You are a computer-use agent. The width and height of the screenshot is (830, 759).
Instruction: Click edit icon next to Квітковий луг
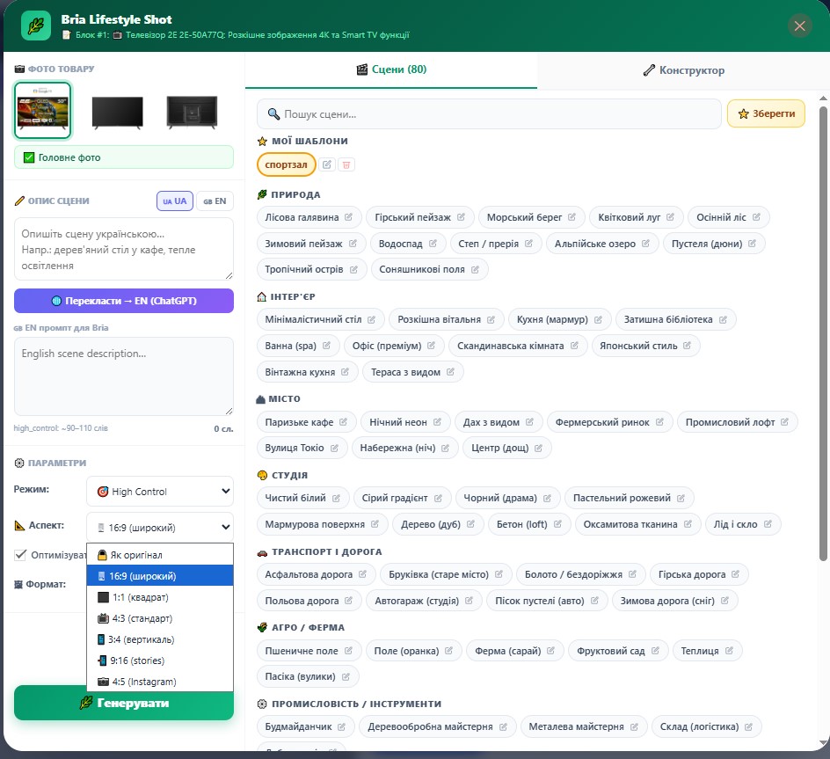click(670, 217)
